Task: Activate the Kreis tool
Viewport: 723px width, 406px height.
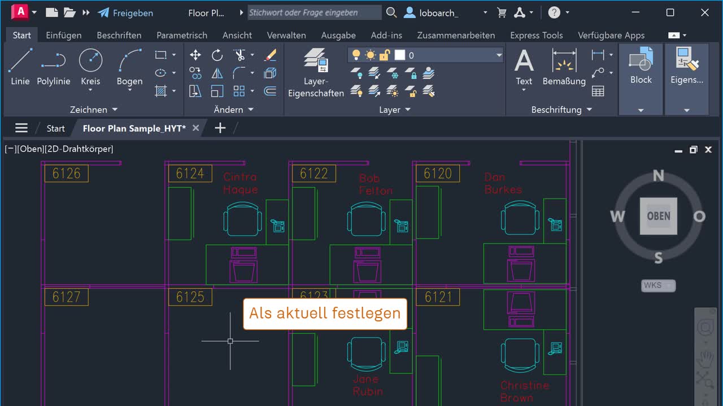Action: [90, 63]
